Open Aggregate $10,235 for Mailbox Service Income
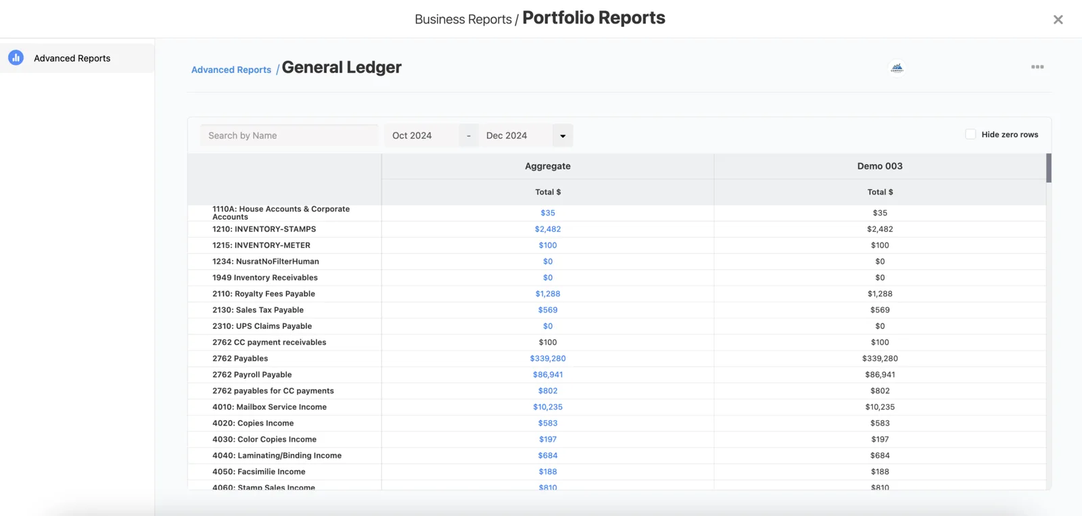Screen dimensions: 1082x516 (548, 407)
